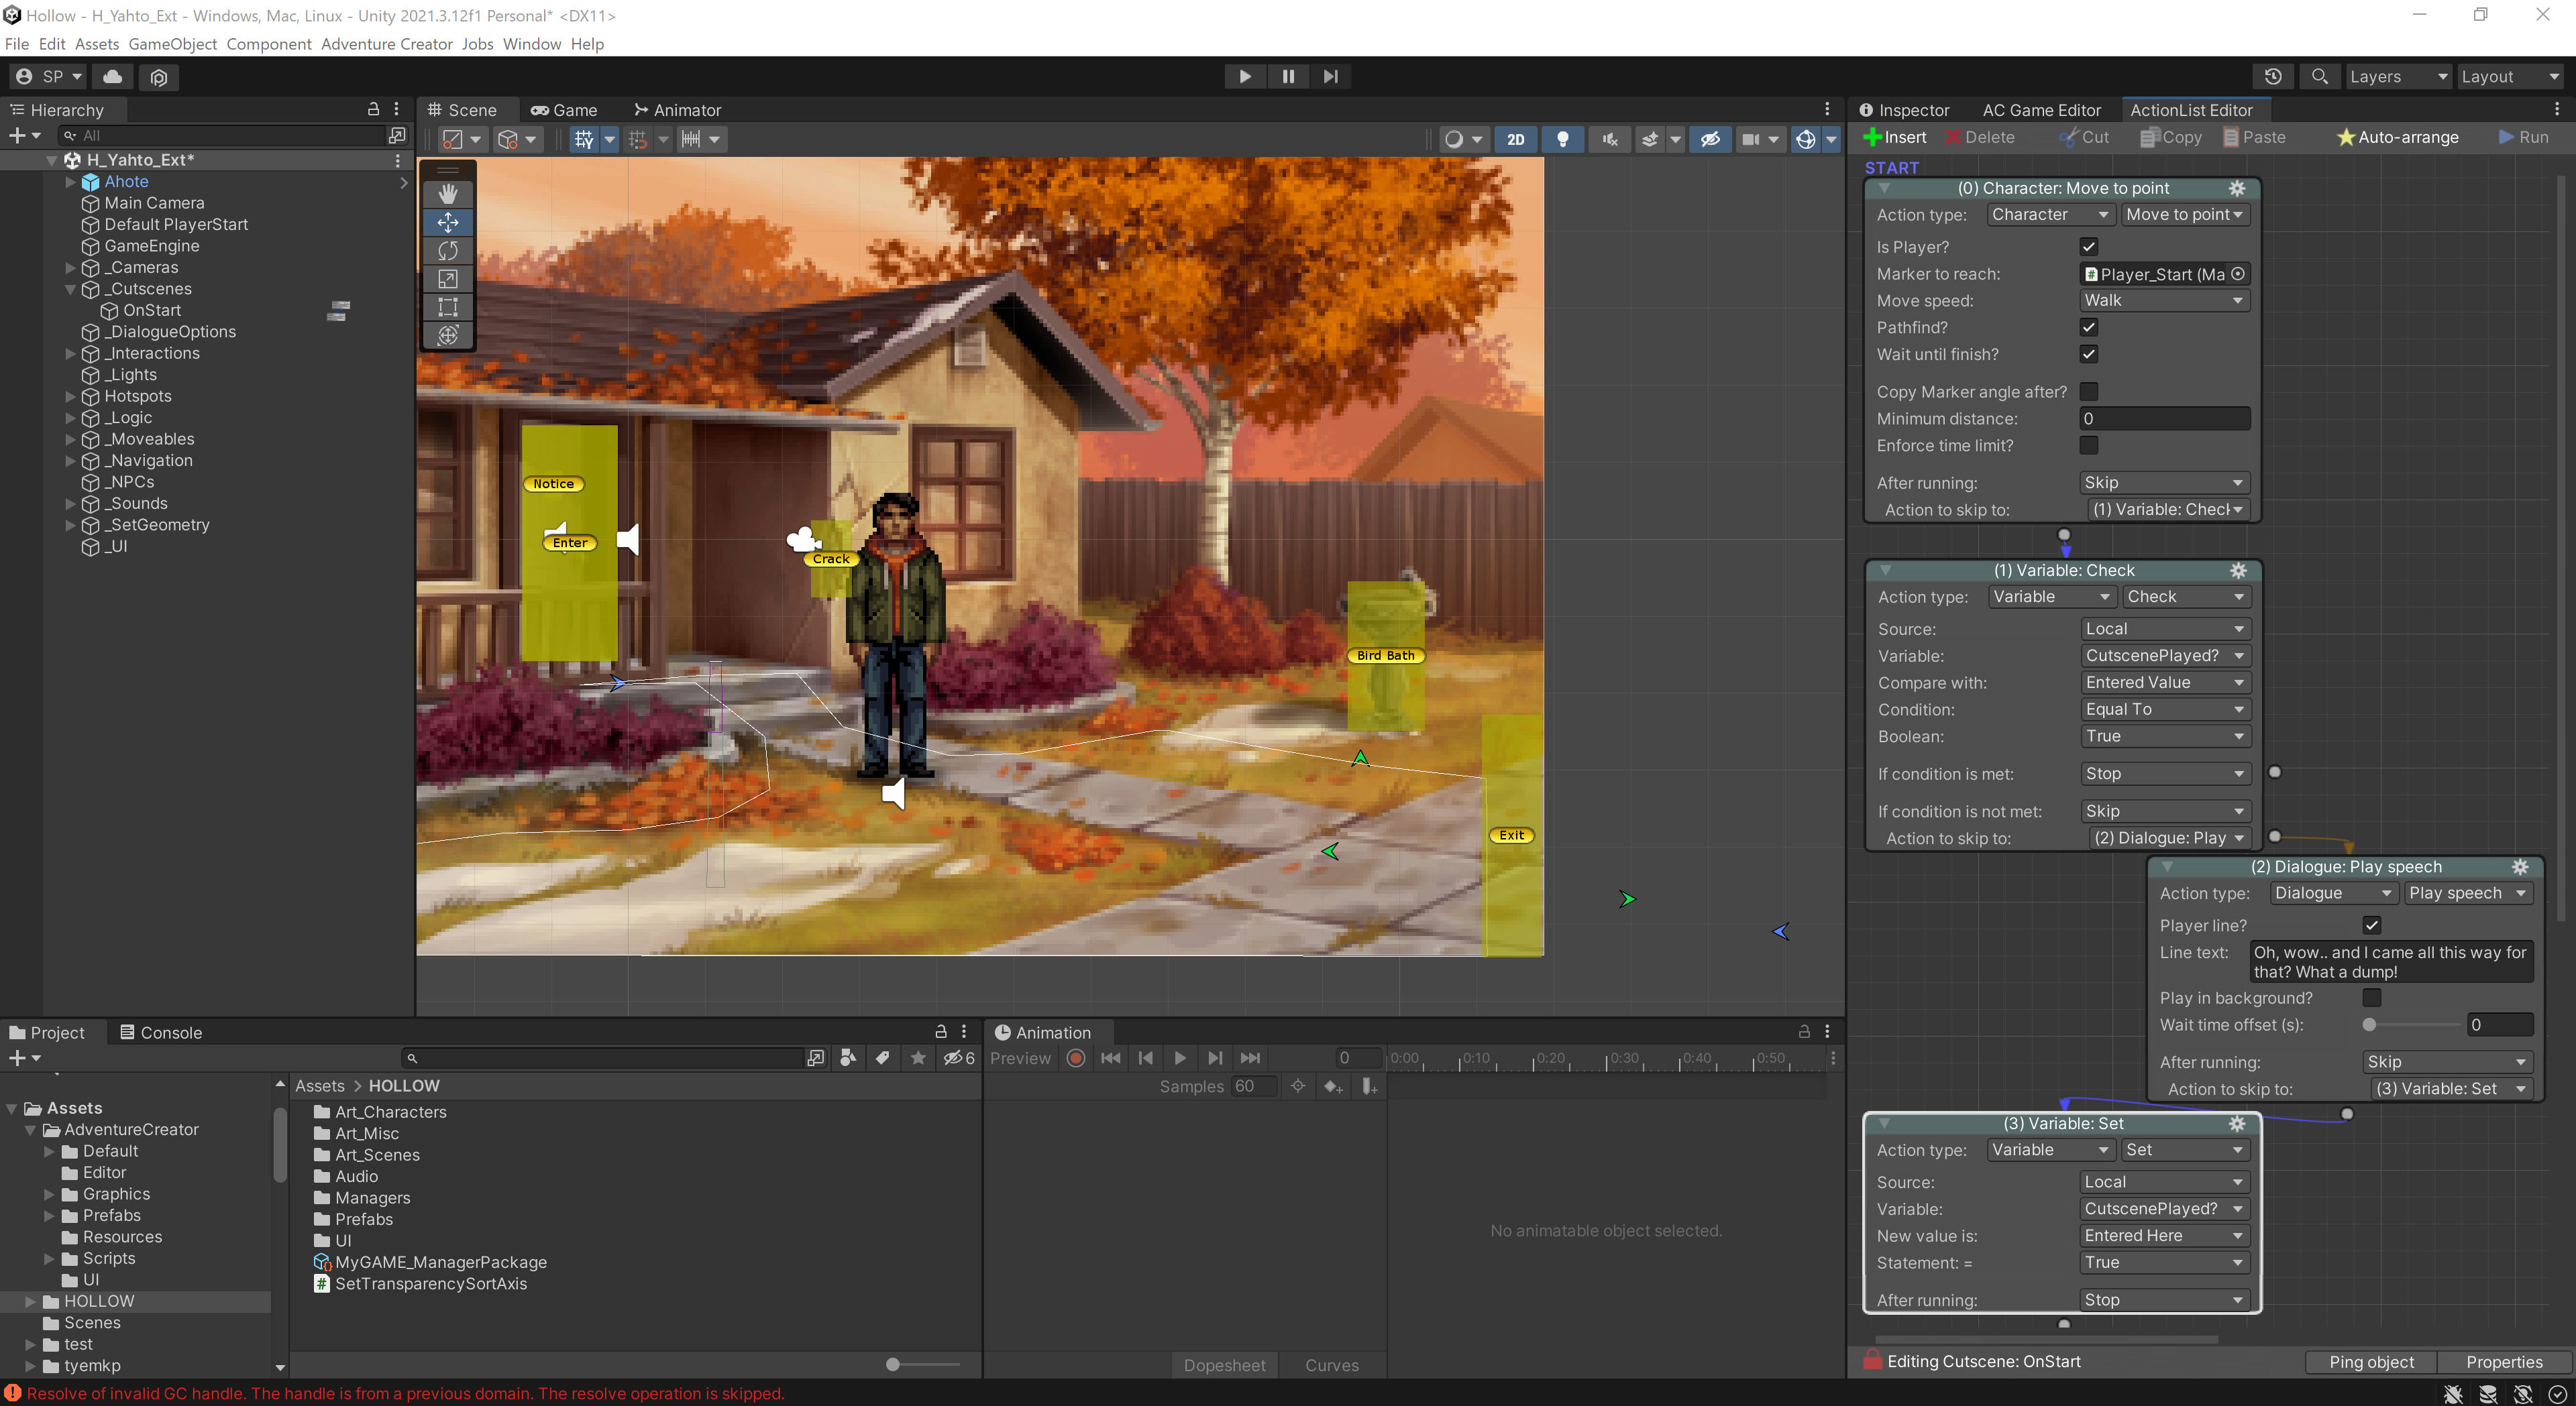This screenshot has height=1406, width=2576.
Task: Click the Dopesheet button
Action: click(x=1224, y=1365)
